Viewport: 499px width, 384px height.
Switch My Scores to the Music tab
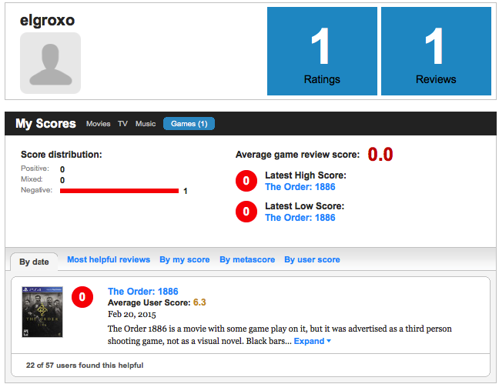pos(146,124)
